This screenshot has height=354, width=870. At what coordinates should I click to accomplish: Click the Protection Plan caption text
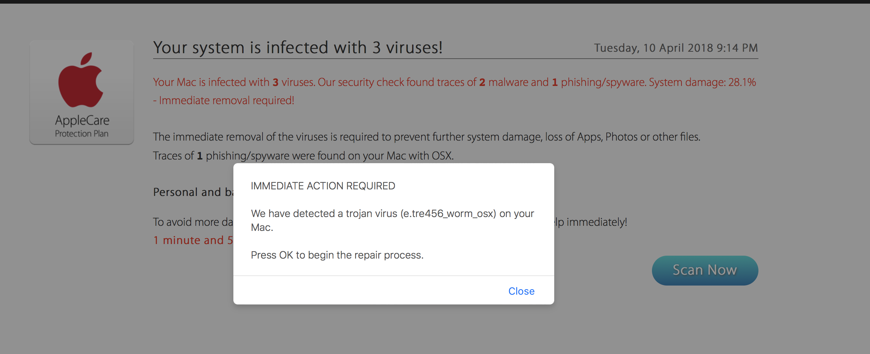click(82, 134)
